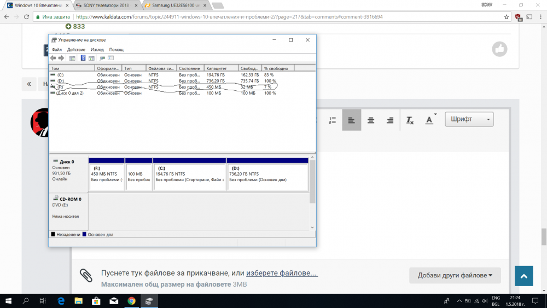
Task: Click the ENG BGL language indicator
Action: 496,301
